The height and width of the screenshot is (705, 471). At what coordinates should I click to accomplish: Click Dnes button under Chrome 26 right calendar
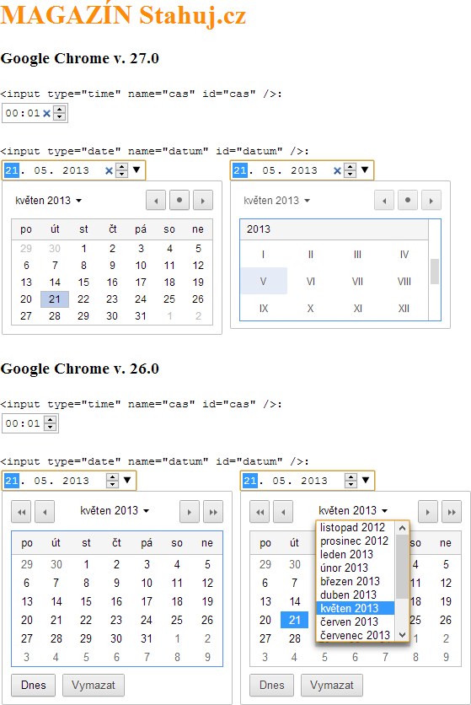coord(271,686)
